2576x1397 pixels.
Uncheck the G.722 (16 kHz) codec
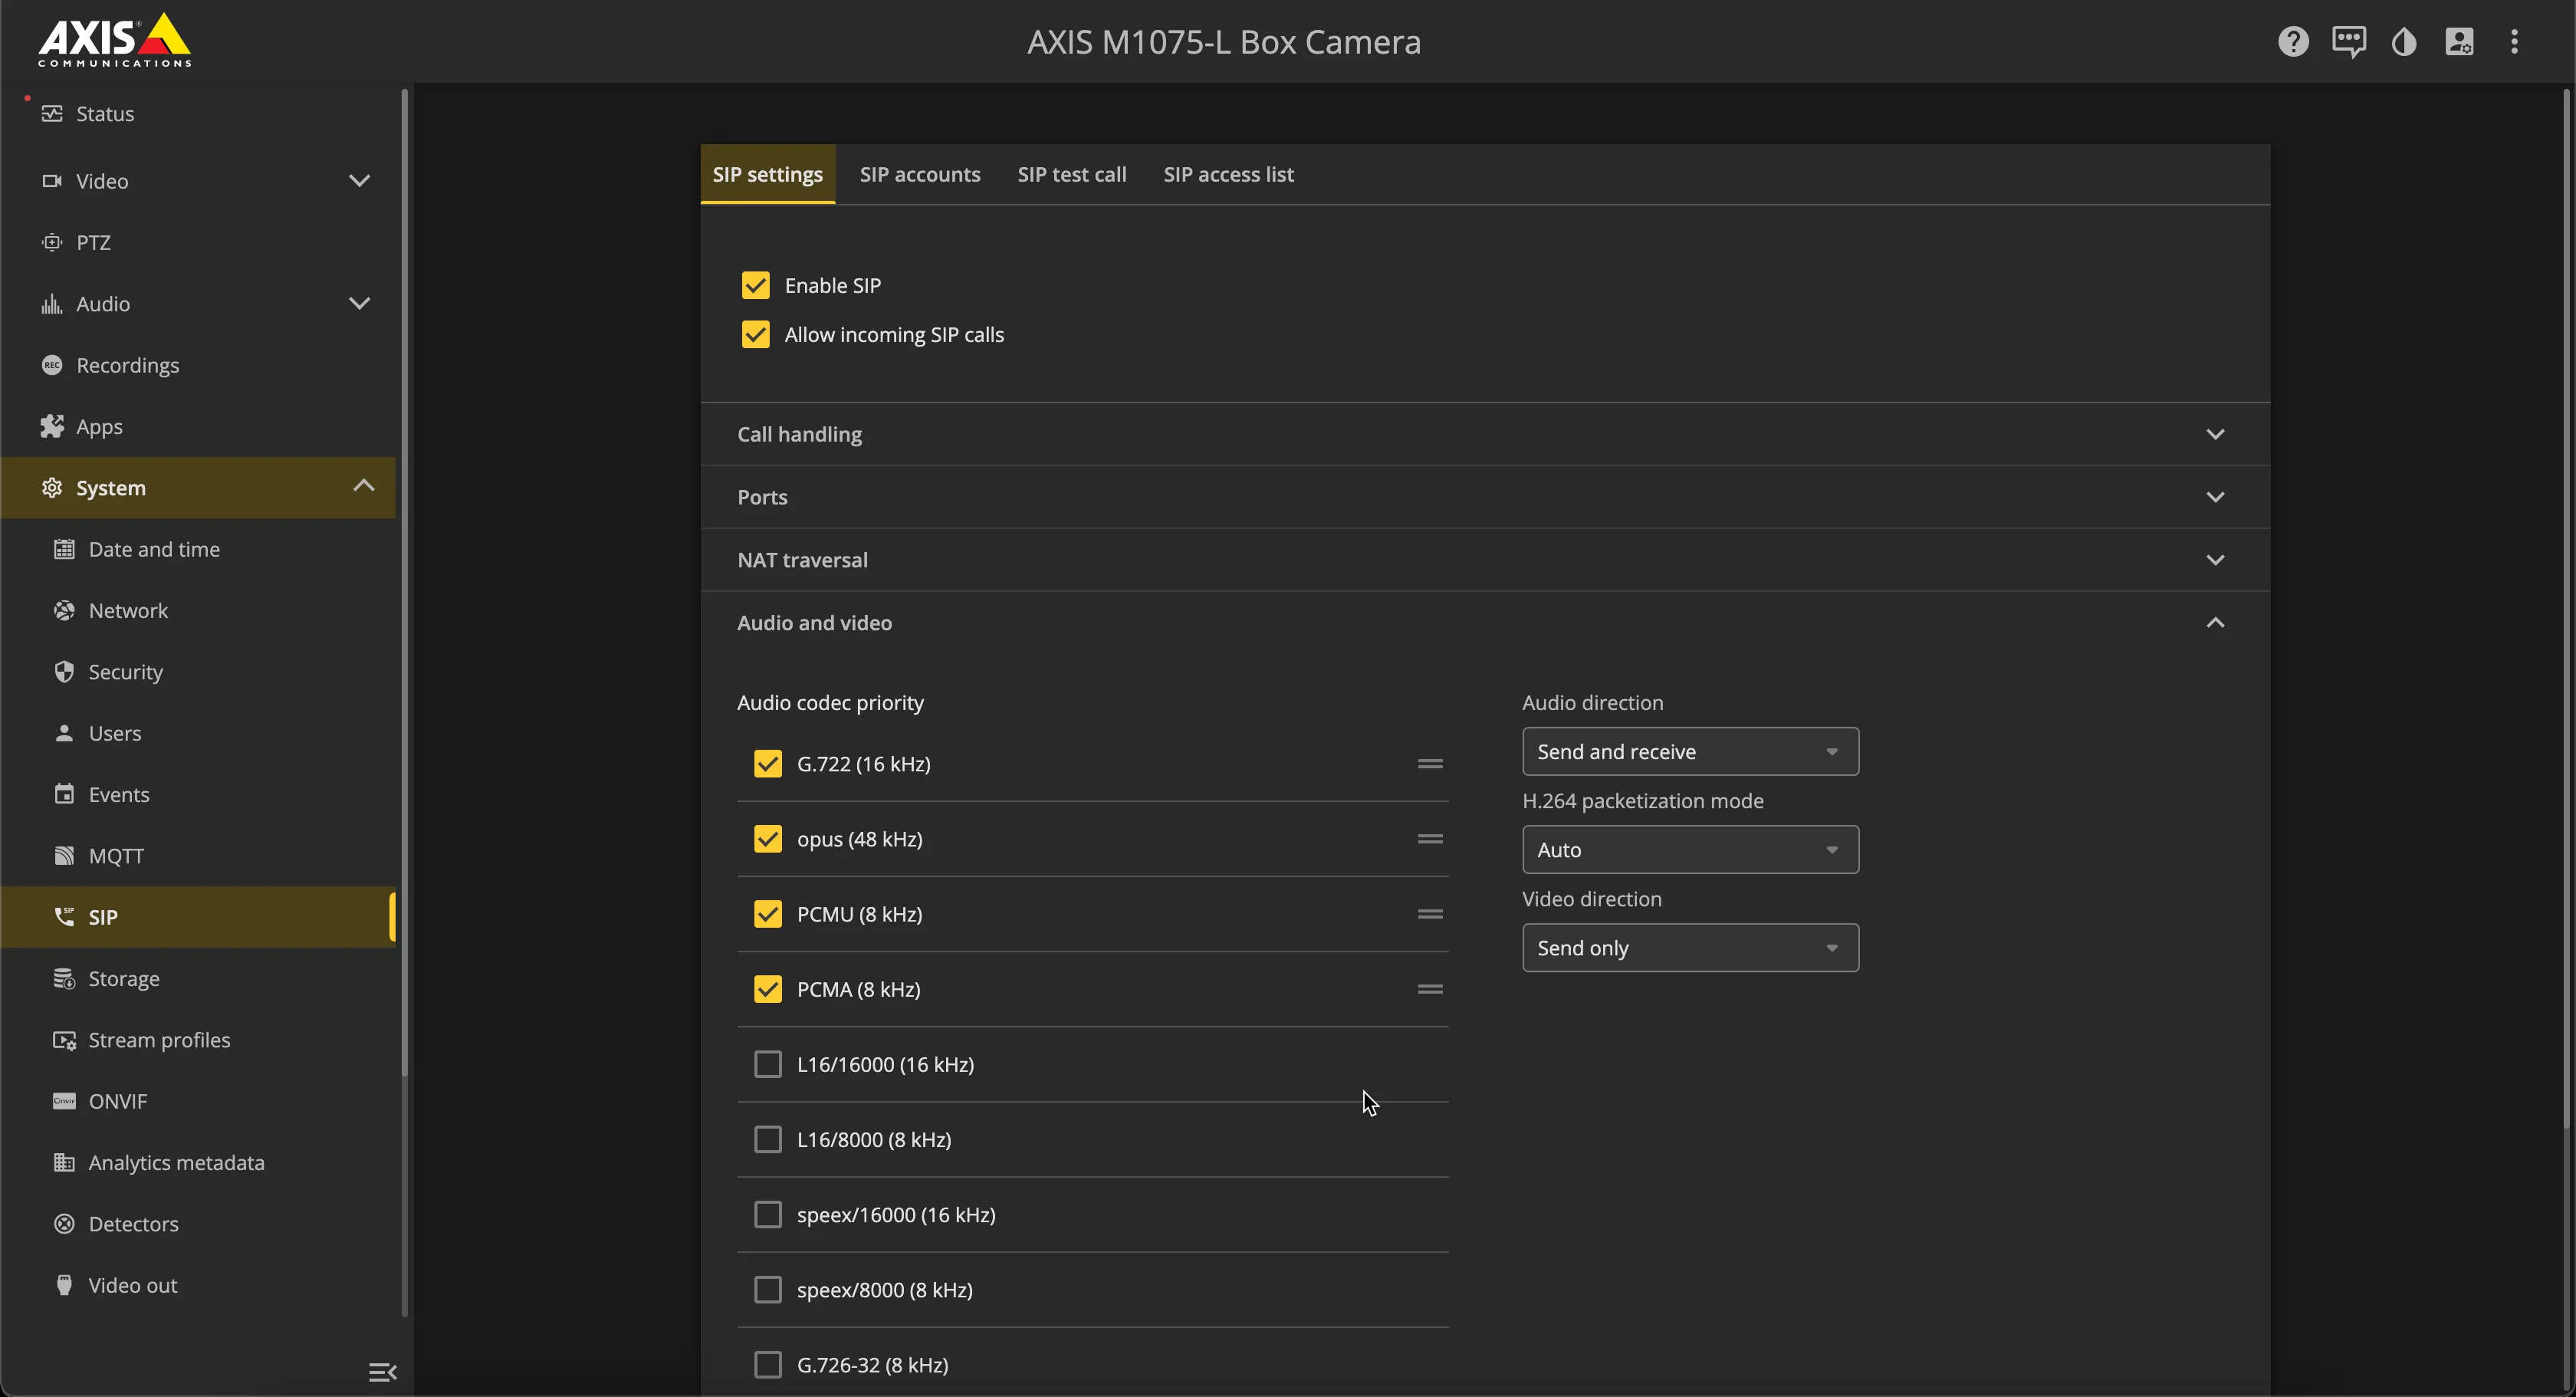pos(768,764)
